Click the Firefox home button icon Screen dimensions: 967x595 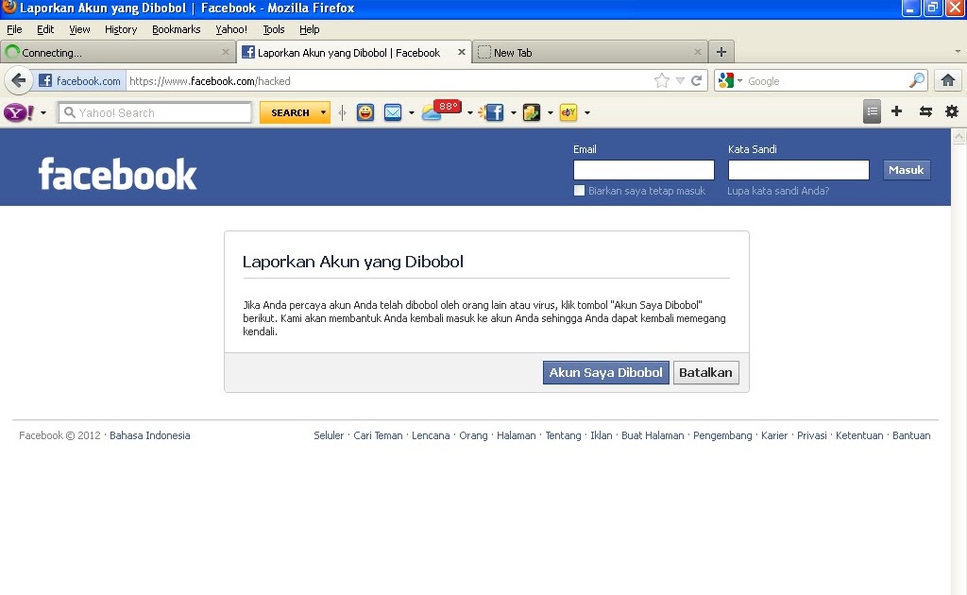[947, 80]
